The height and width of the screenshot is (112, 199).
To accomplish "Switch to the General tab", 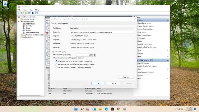I will (x=53, y=23).
